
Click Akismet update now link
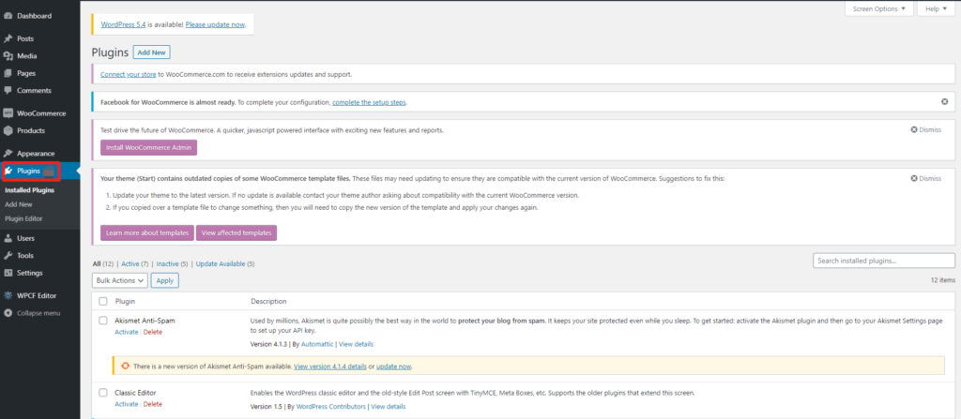(x=394, y=367)
